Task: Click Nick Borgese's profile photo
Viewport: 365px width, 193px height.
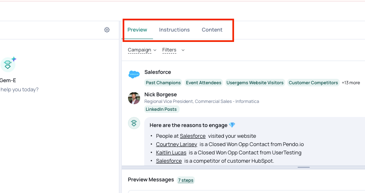Action: click(x=134, y=98)
